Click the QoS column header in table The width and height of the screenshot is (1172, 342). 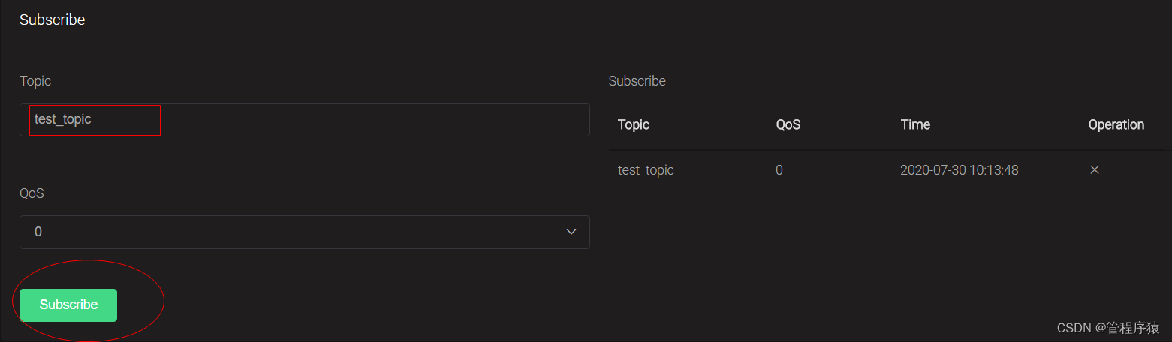(x=788, y=124)
